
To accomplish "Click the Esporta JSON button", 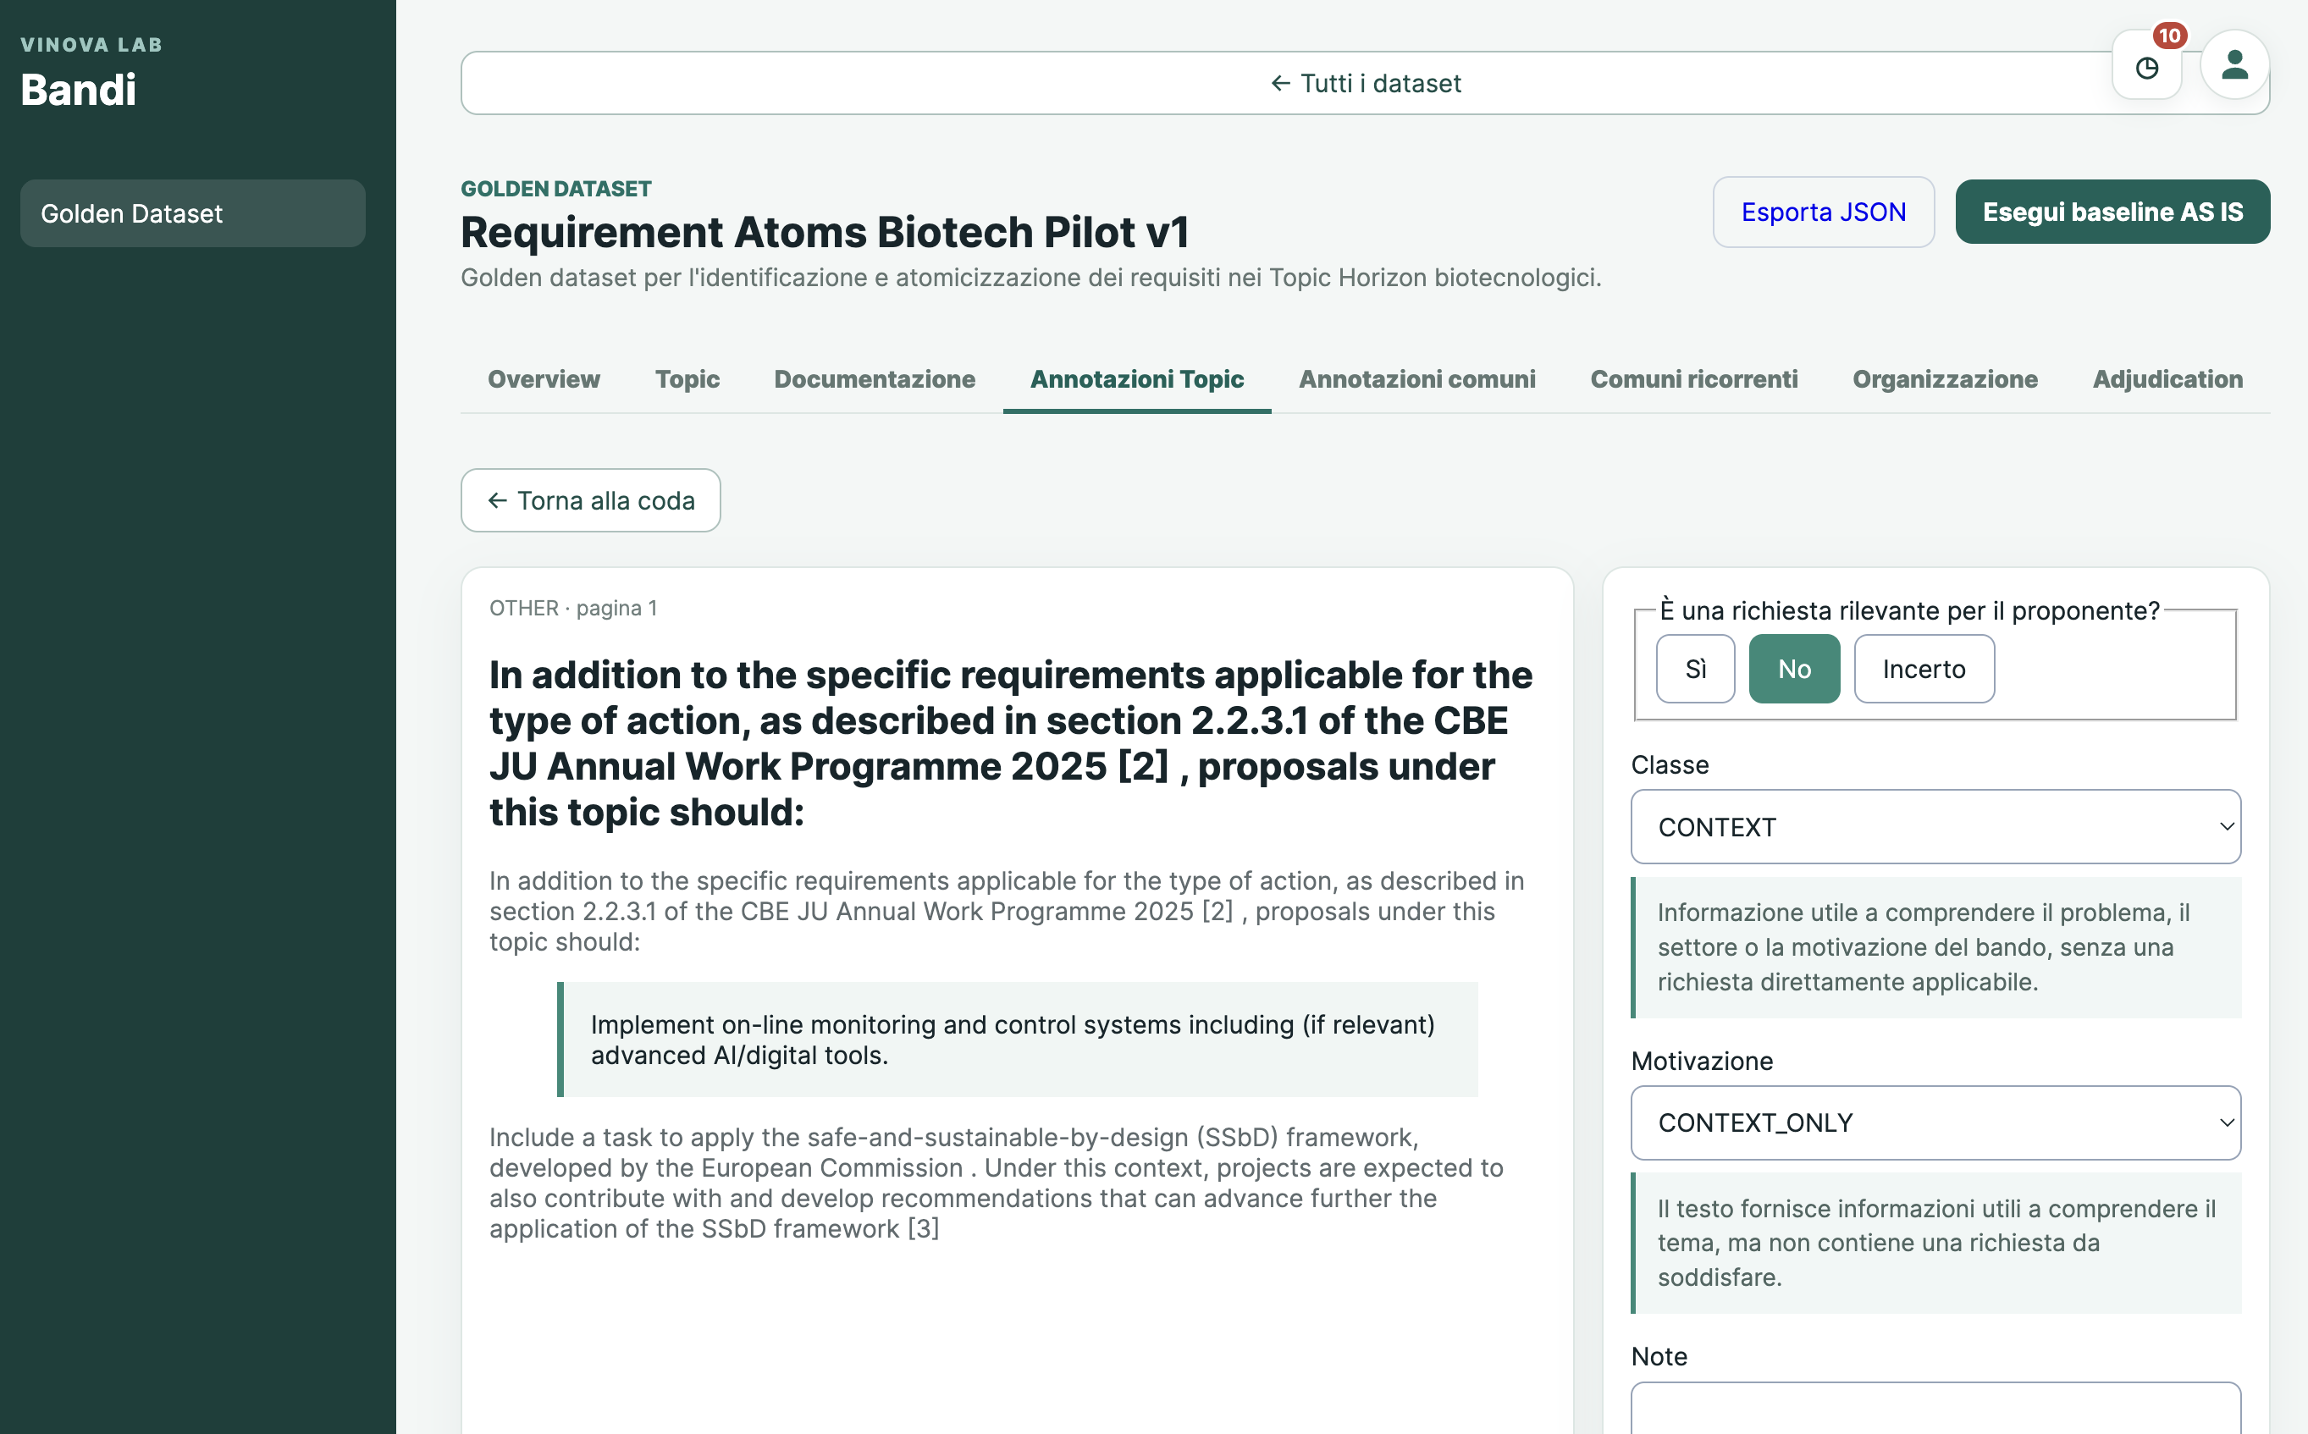I will (x=1823, y=212).
